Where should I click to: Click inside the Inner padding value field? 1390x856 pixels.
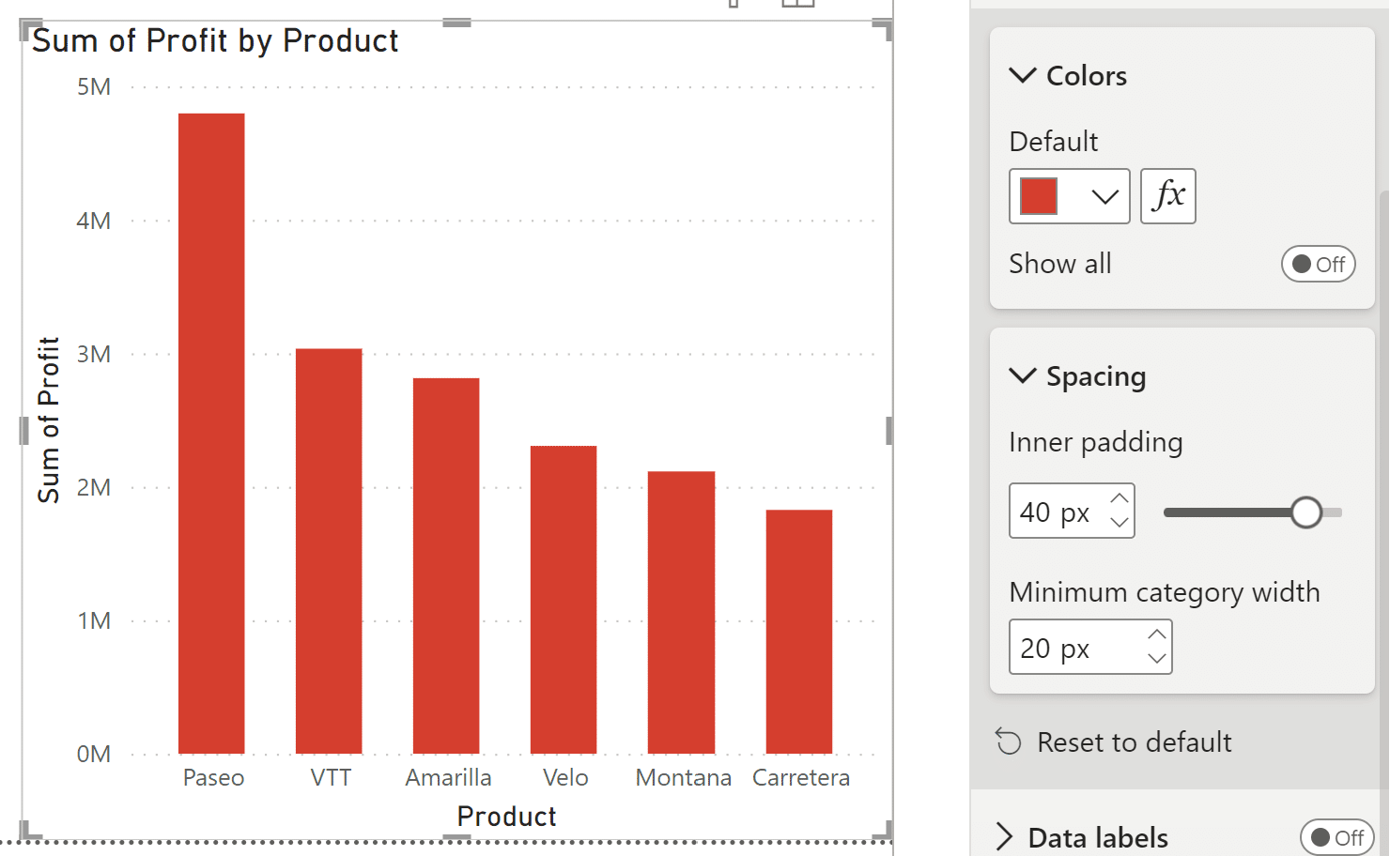[1052, 511]
